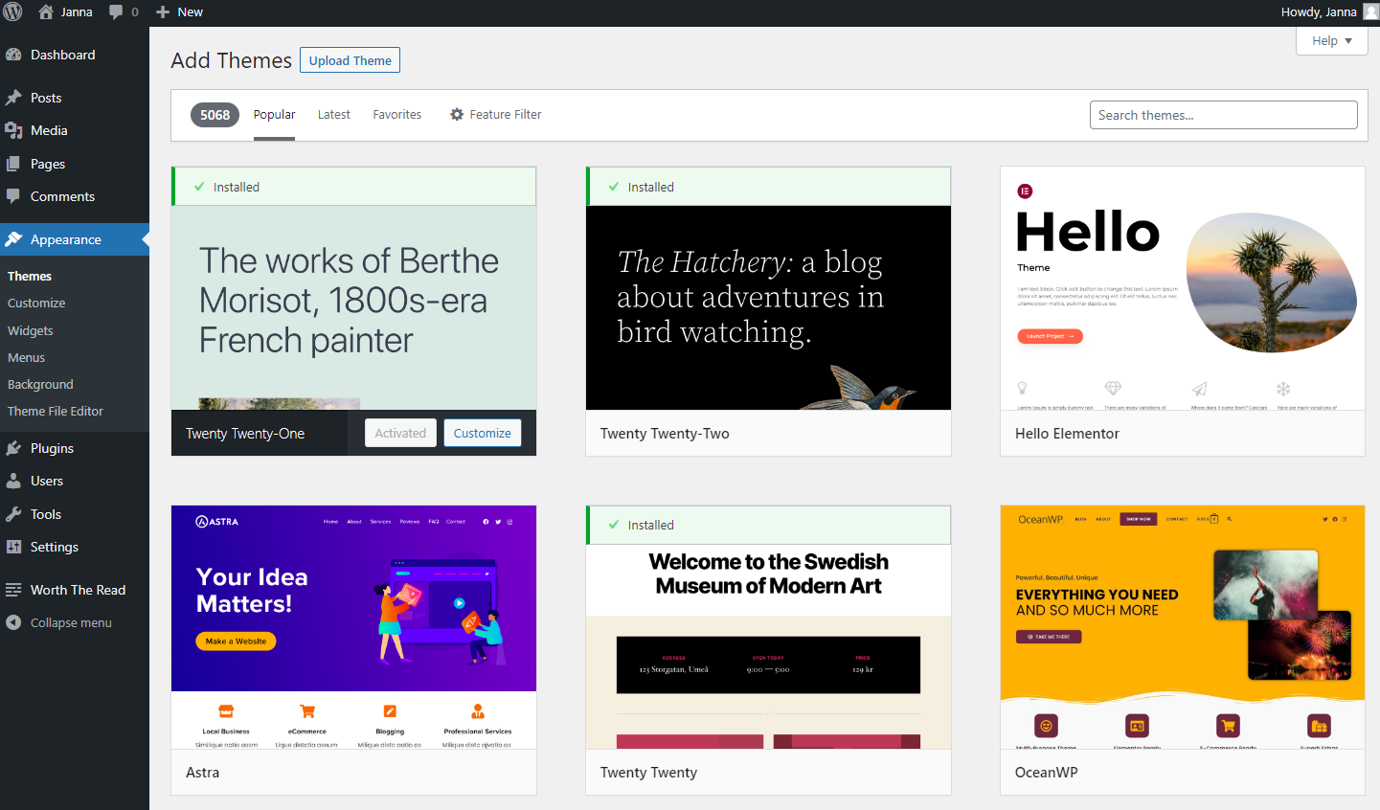This screenshot has width=1380, height=810.
Task: Switch to the Favorites tab
Action: tap(397, 114)
